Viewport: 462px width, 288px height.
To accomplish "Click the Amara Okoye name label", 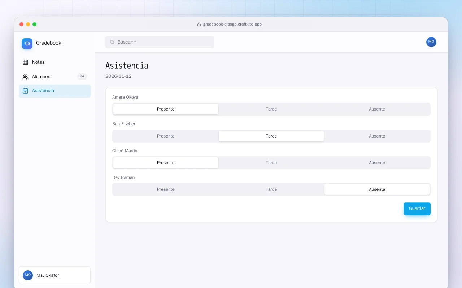I will [125, 97].
